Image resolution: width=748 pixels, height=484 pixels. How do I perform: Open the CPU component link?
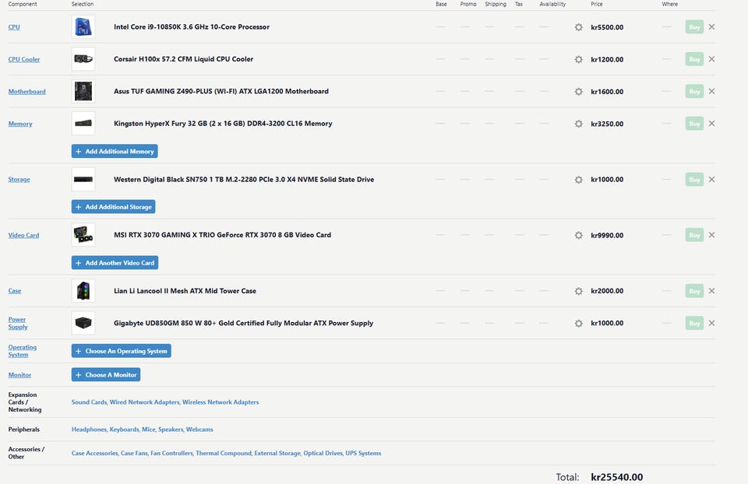tap(14, 27)
